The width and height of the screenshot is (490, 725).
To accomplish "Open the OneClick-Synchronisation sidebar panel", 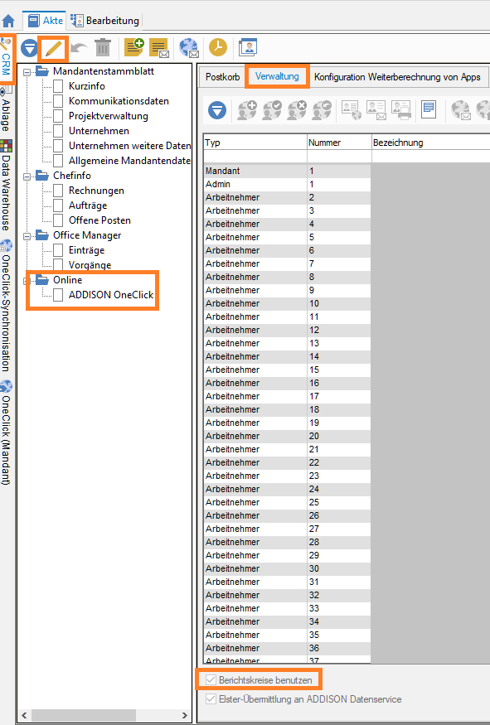I will (x=6, y=306).
